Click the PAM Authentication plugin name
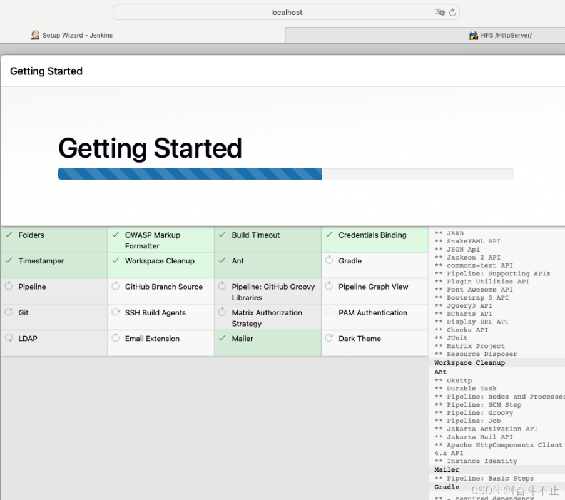 [372, 313]
